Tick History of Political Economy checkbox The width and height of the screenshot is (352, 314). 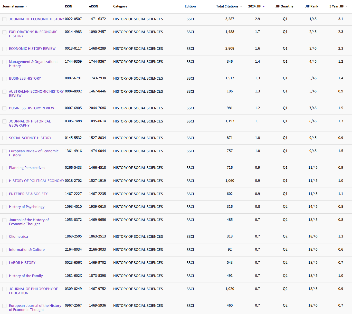point(4,181)
